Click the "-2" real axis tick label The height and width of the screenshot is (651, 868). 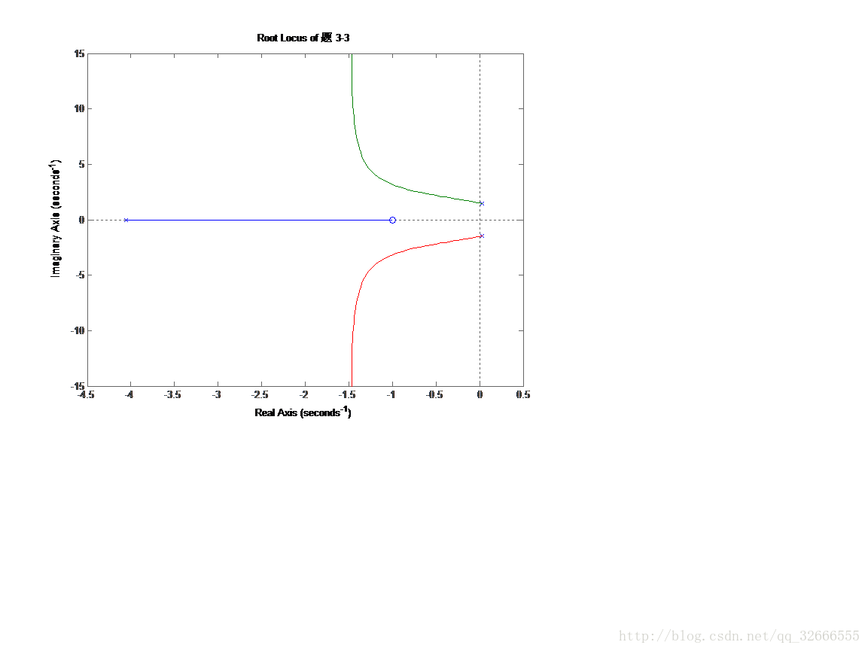tap(303, 394)
